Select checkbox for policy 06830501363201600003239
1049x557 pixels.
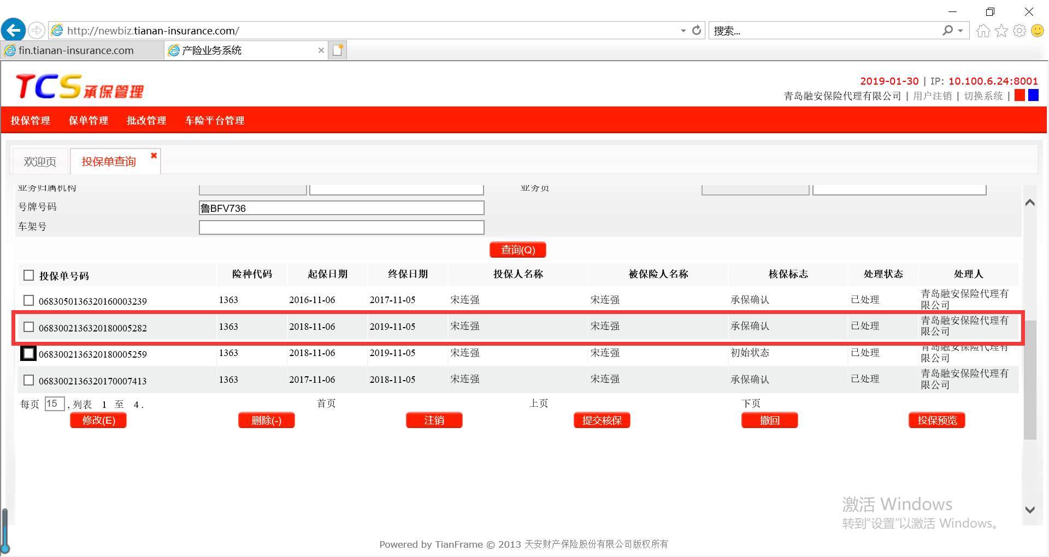coord(29,300)
